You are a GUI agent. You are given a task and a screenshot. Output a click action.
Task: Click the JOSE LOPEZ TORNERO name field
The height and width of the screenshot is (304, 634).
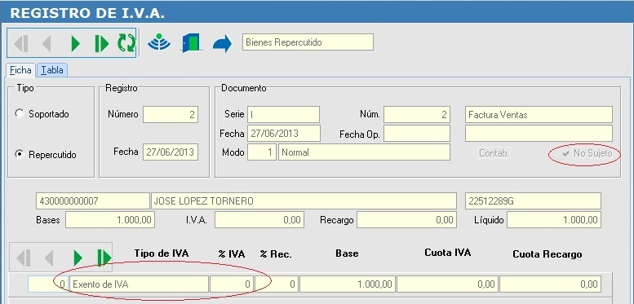304,201
